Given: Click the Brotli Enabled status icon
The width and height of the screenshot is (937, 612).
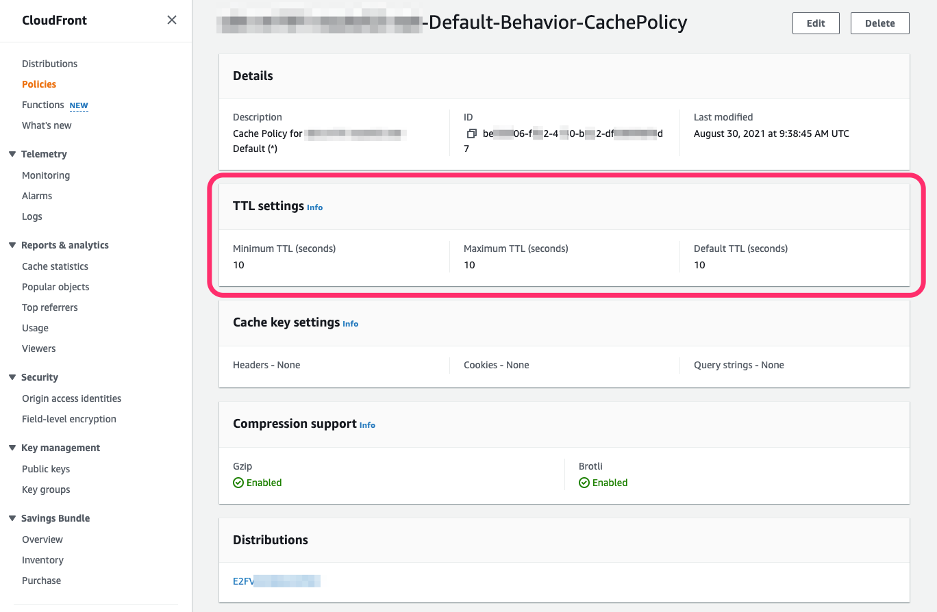Looking at the screenshot, I should pyautogui.click(x=584, y=483).
